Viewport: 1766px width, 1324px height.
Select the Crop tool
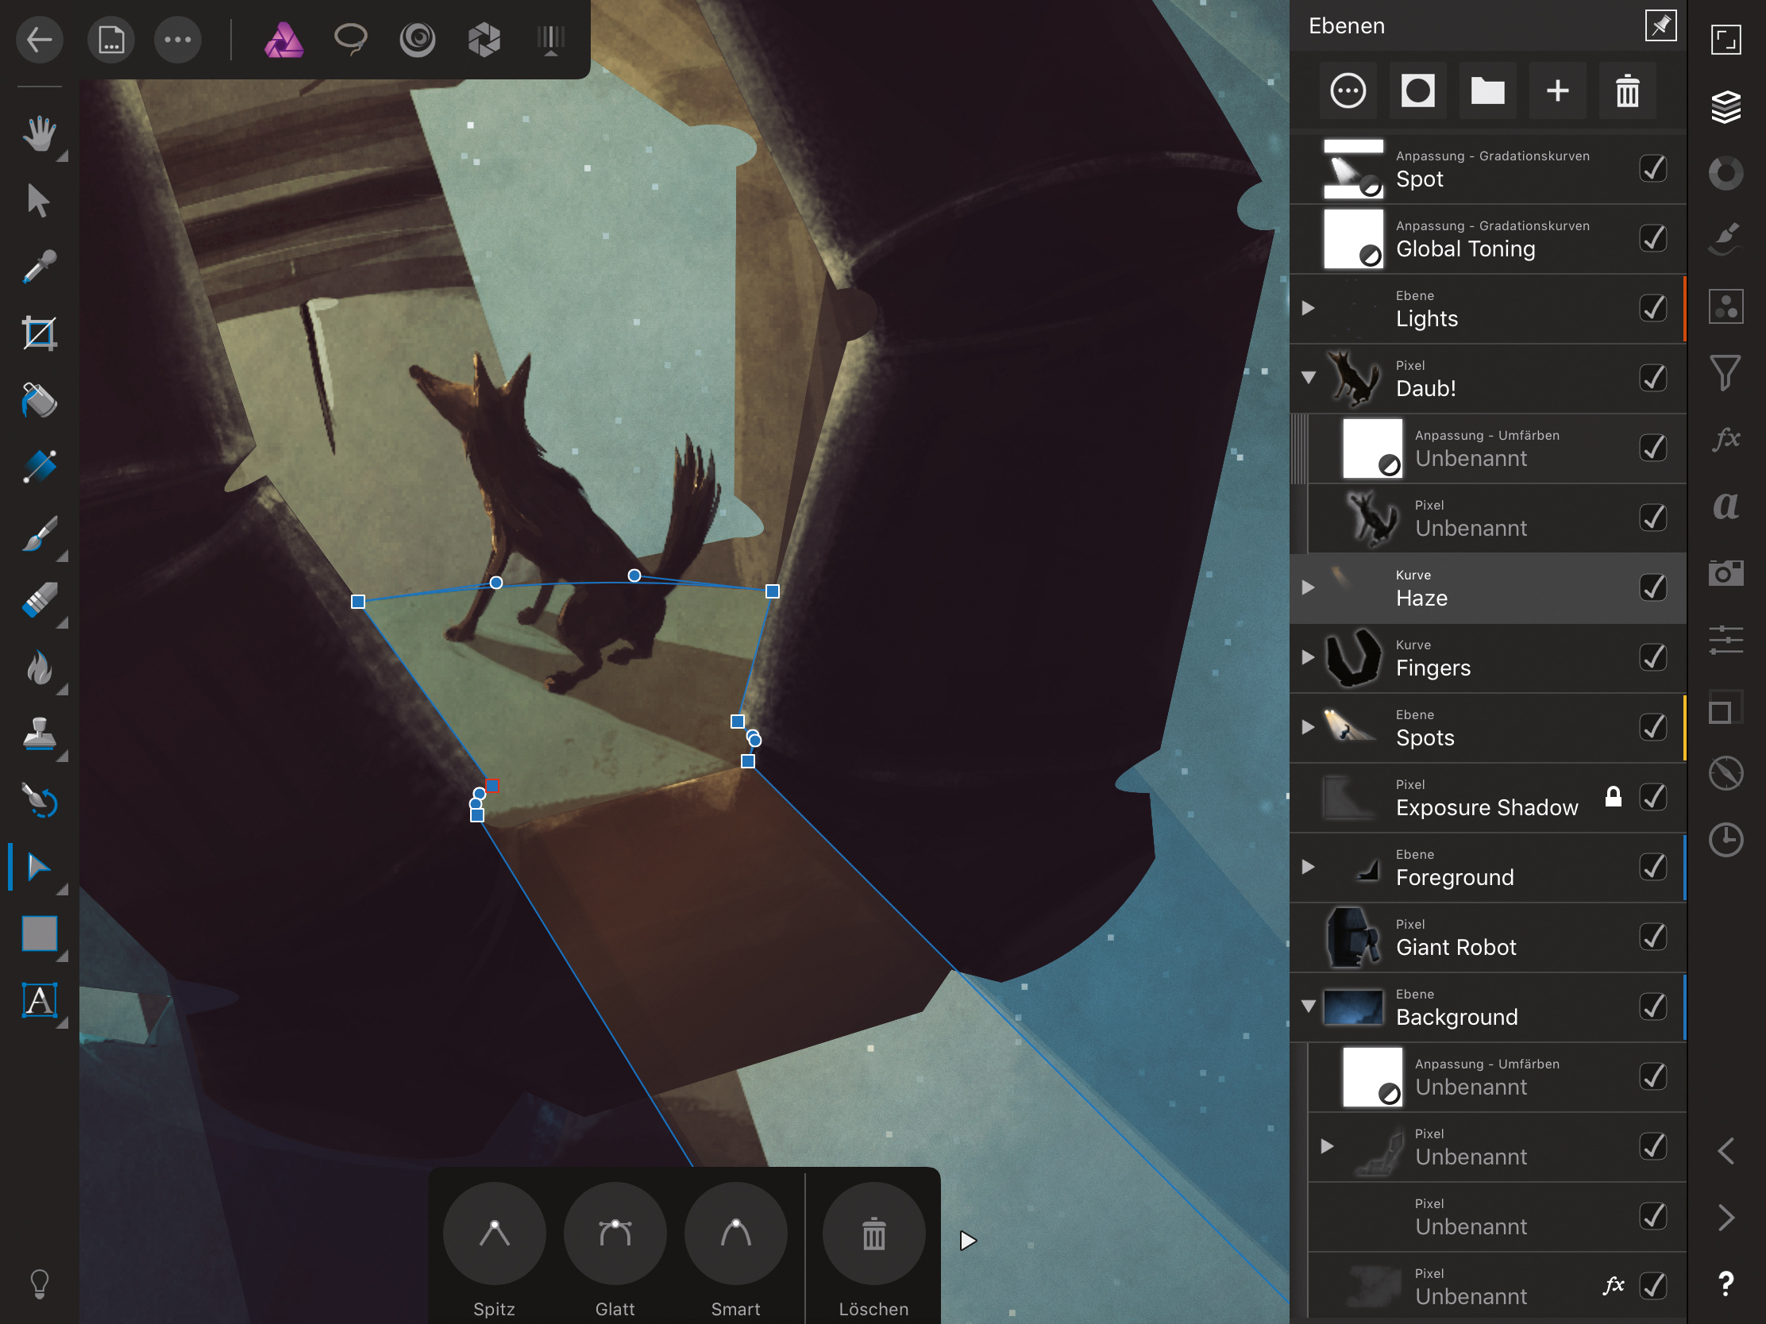point(39,333)
